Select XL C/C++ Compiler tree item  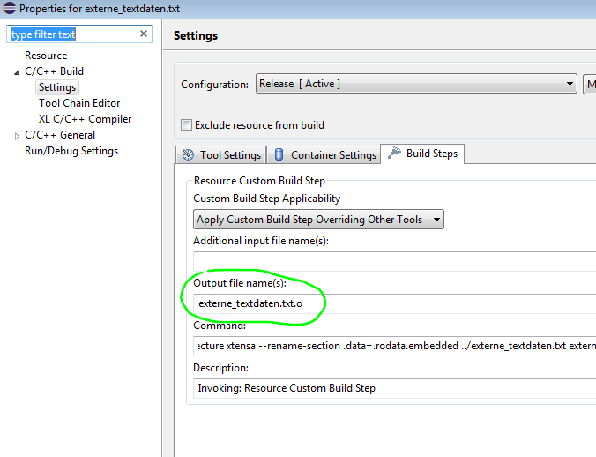86,119
